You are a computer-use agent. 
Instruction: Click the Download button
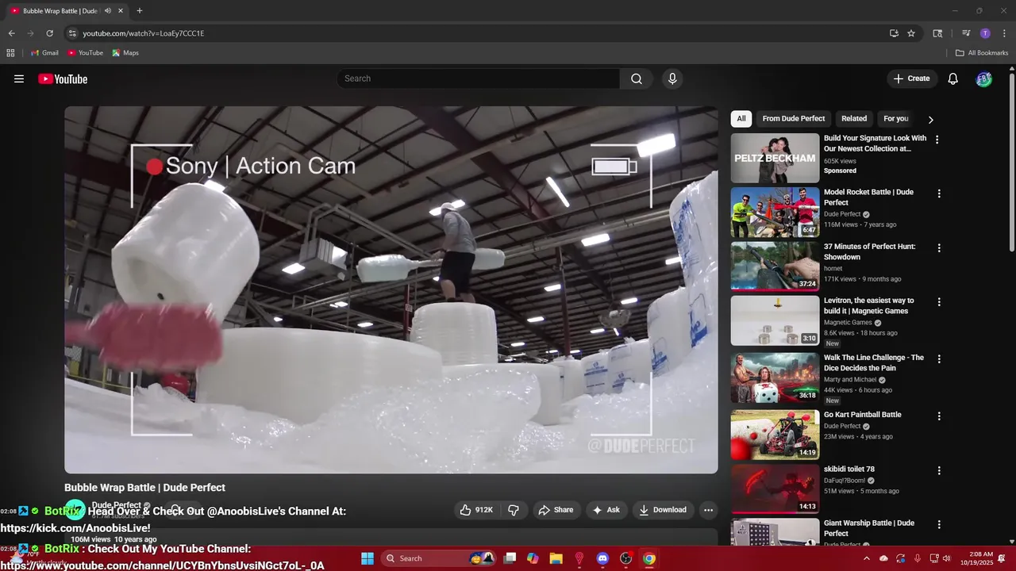[663, 510]
